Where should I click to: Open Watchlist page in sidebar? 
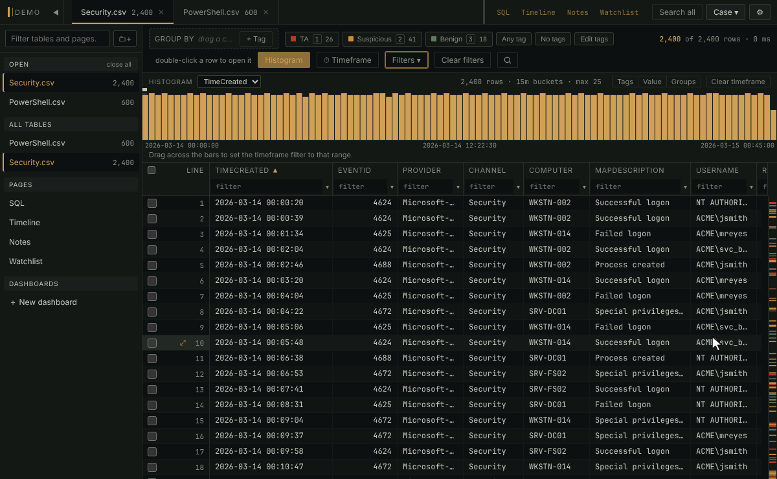point(71,262)
